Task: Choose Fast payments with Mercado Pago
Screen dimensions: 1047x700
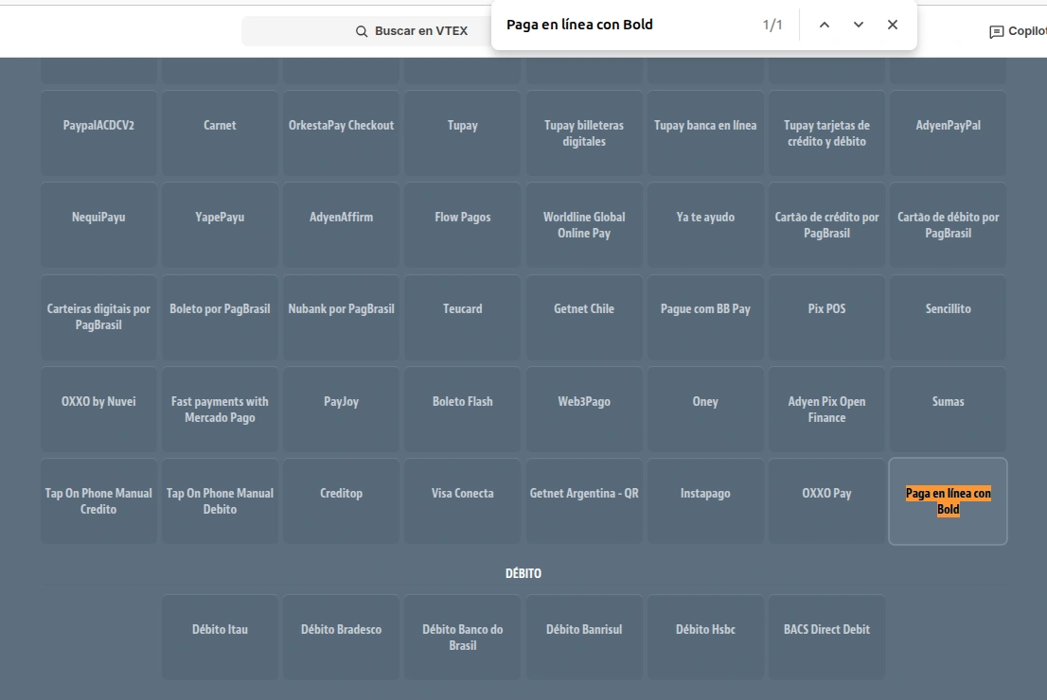Action: [x=220, y=410]
